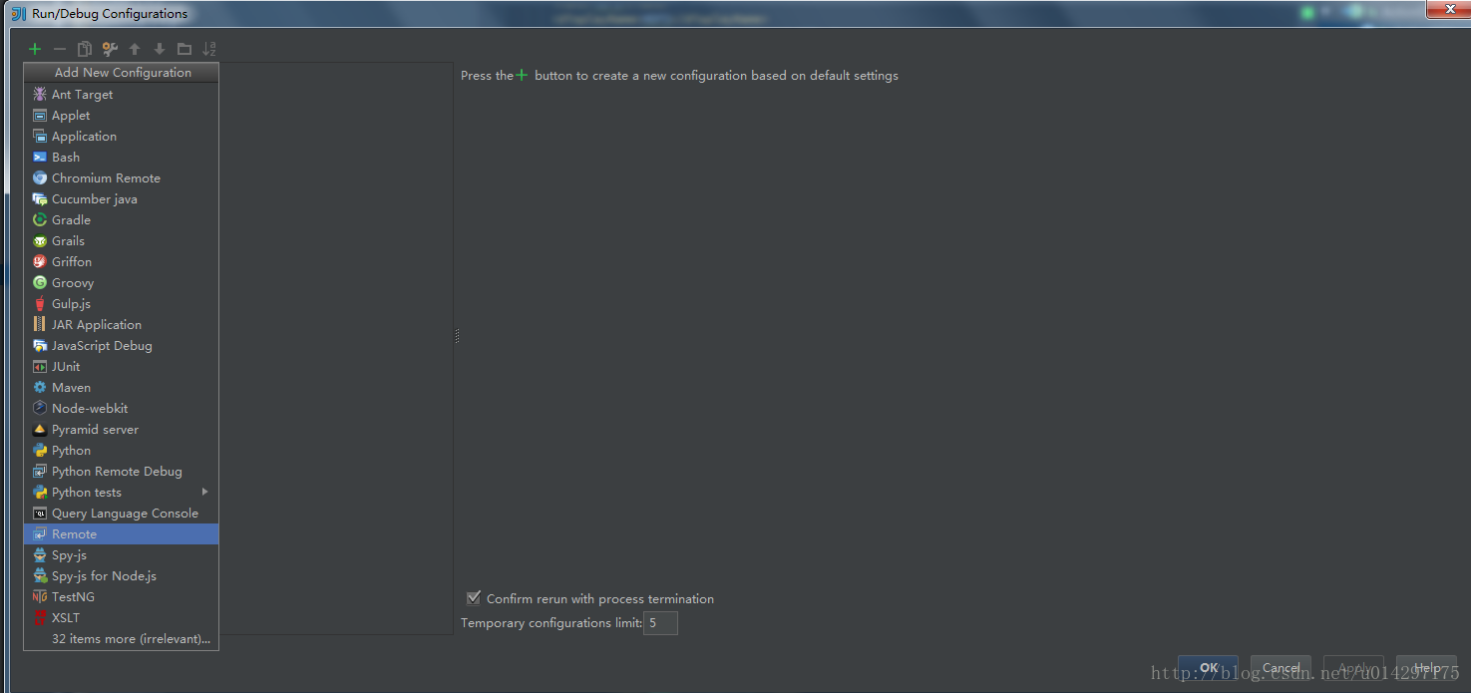This screenshot has height=693, width=1471.
Task: Click the Bash terminal icon
Action: [40, 158]
